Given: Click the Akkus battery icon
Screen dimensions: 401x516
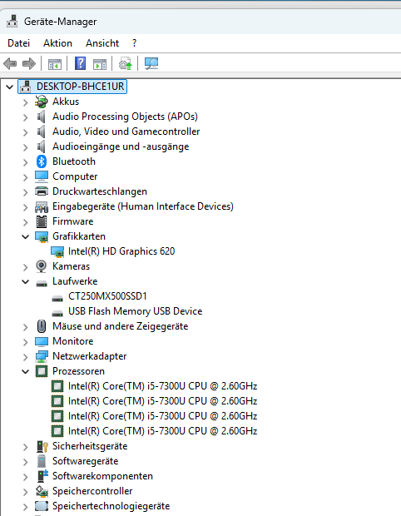Looking at the screenshot, I should click(42, 102).
